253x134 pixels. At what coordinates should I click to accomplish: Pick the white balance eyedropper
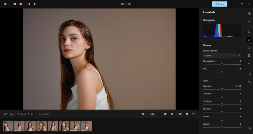[x=239, y=56]
